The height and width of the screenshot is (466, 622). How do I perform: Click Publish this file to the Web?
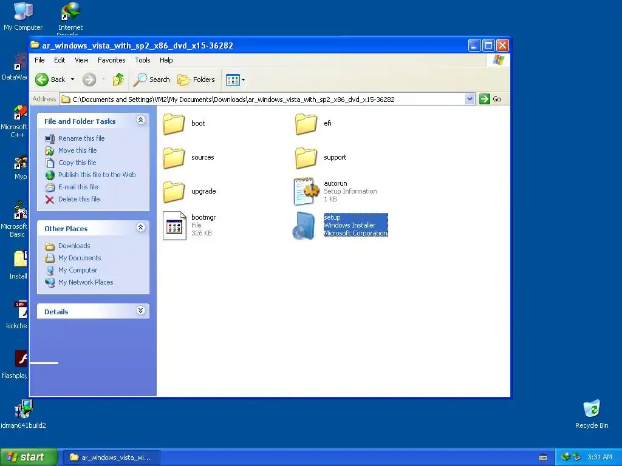click(97, 175)
